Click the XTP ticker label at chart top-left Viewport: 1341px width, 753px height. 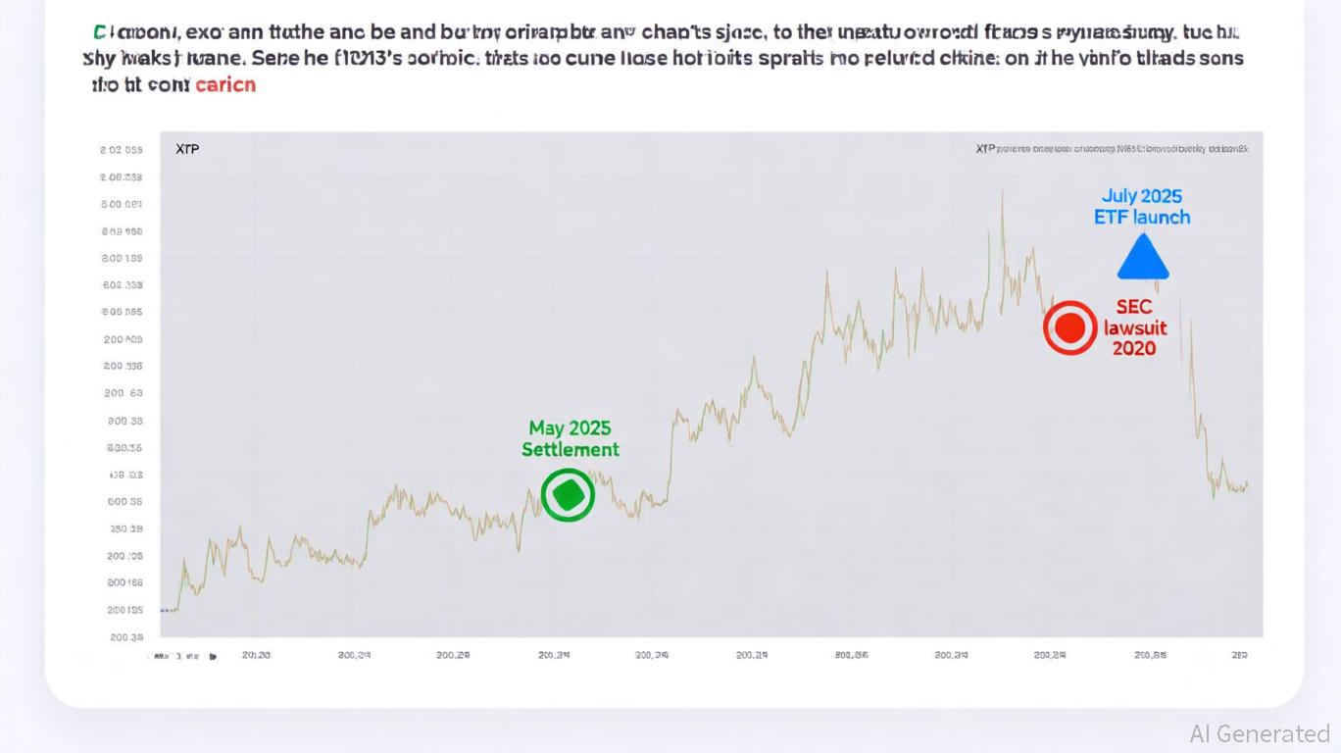[187, 150]
